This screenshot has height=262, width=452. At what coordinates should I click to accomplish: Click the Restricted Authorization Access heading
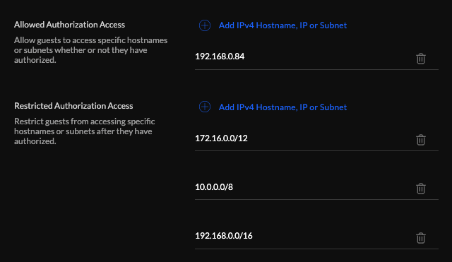[73, 106]
